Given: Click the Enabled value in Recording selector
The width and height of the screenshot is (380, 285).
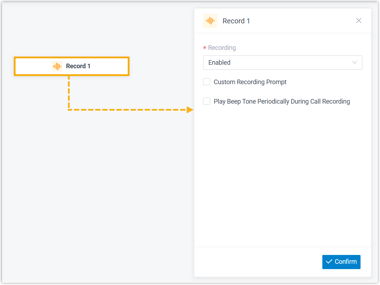Looking at the screenshot, I should tap(219, 63).
